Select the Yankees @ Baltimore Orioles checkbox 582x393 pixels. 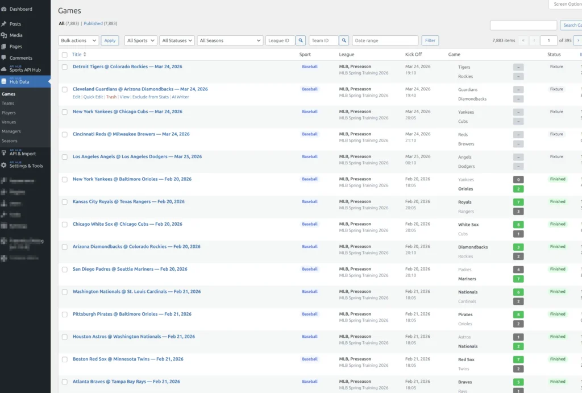(65, 179)
